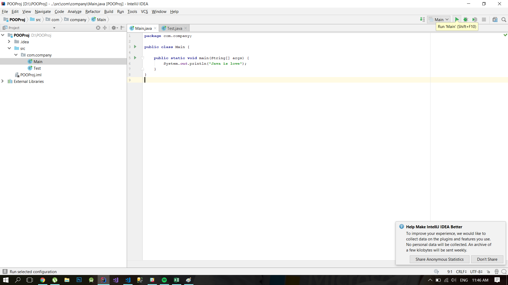Open the VCS menu

(144, 11)
